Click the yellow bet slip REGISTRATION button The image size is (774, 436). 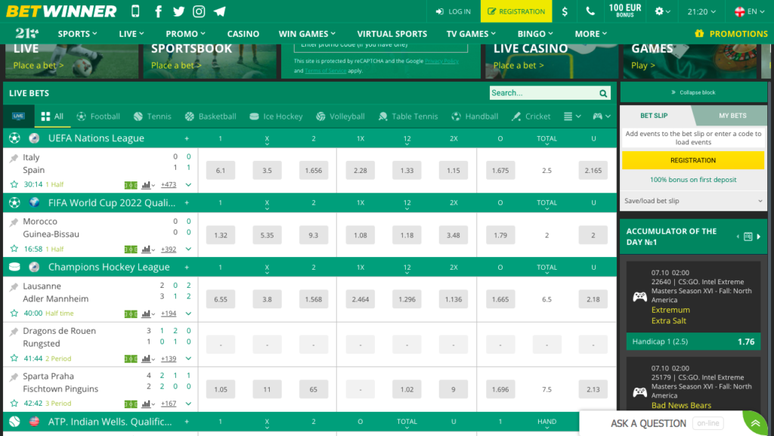693,160
